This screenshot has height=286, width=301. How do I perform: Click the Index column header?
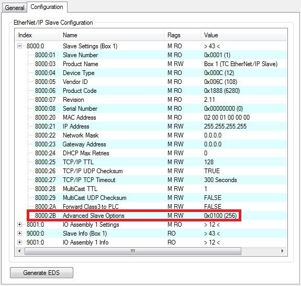click(x=37, y=35)
